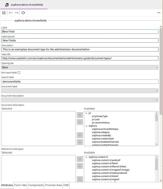163x189 pixels.
Task: Select sophora-content-nt:fileref node type
Action: pyautogui.click(x=105, y=163)
